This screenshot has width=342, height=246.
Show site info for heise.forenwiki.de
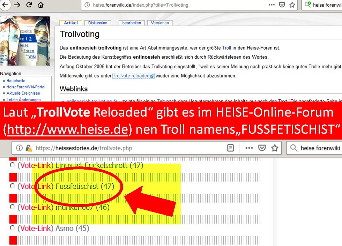tap(87, 5)
